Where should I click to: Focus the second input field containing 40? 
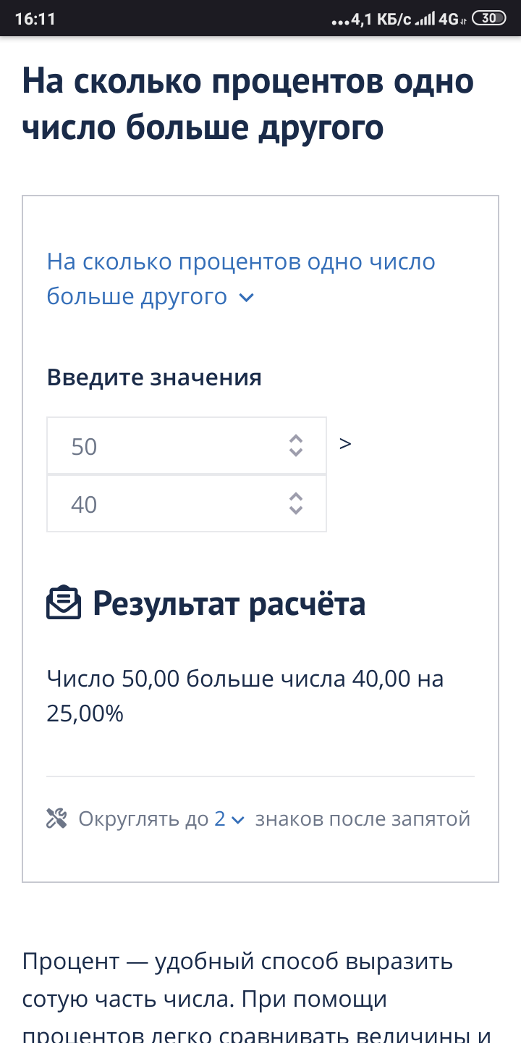(x=166, y=504)
